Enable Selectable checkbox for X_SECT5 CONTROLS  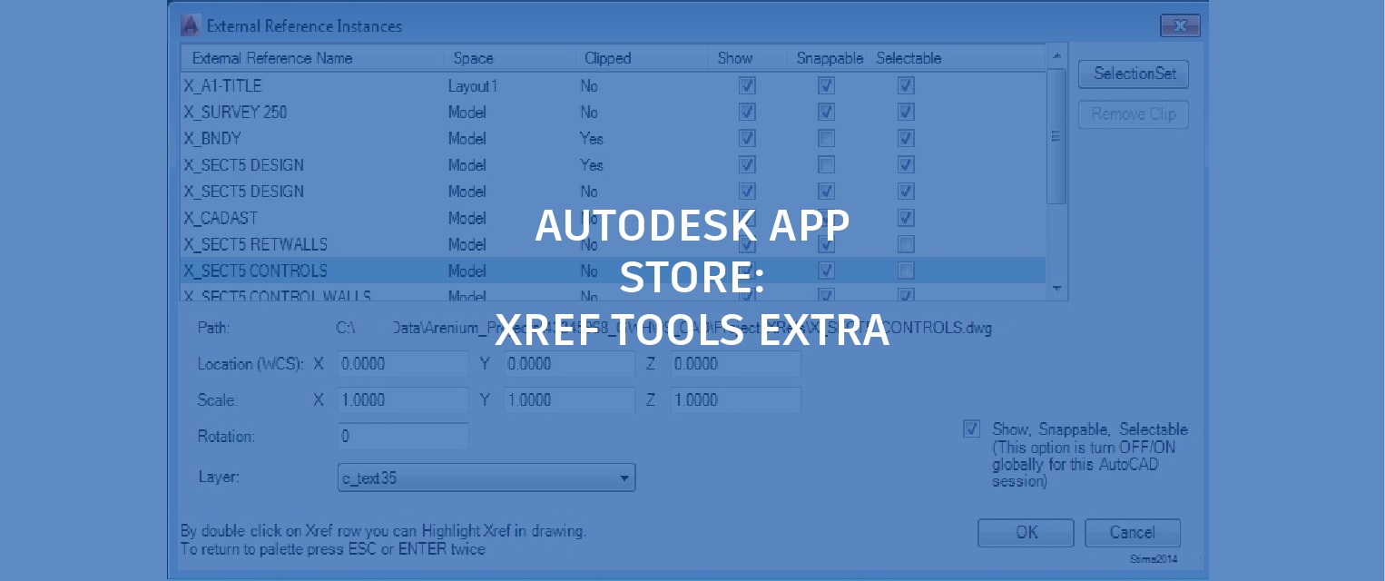(906, 271)
